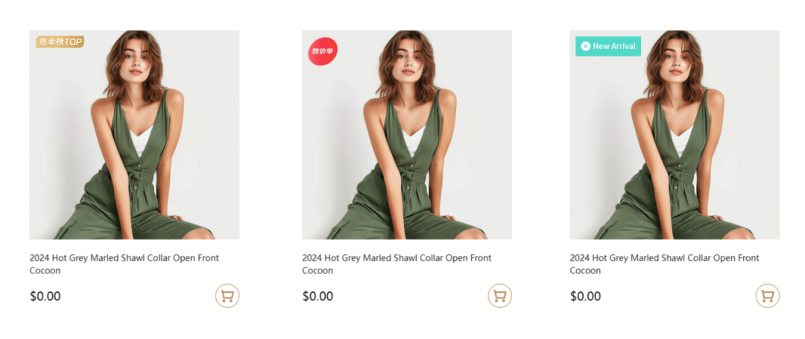Click the gold 热卖榜TOP badge

pyautogui.click(x=60, y=42)
